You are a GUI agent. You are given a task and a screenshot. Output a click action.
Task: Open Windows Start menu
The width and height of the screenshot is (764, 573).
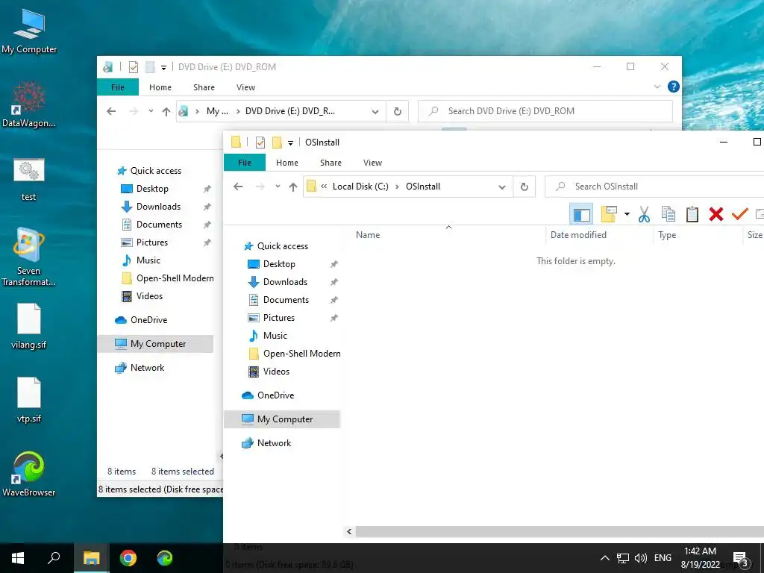tap(18, 558)
